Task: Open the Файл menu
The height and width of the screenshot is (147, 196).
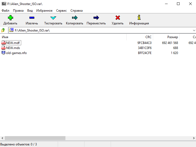Action: coord(5,11)
